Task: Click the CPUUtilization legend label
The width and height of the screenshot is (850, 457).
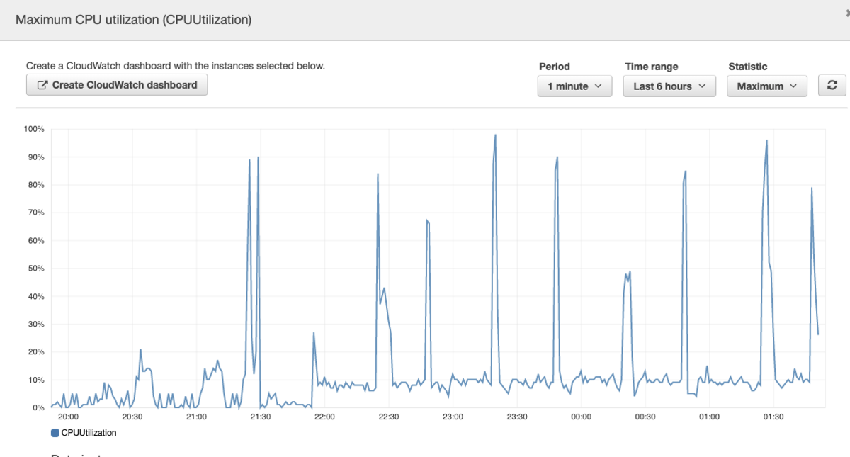Action: pyautogui.click(x=89, y=432)
